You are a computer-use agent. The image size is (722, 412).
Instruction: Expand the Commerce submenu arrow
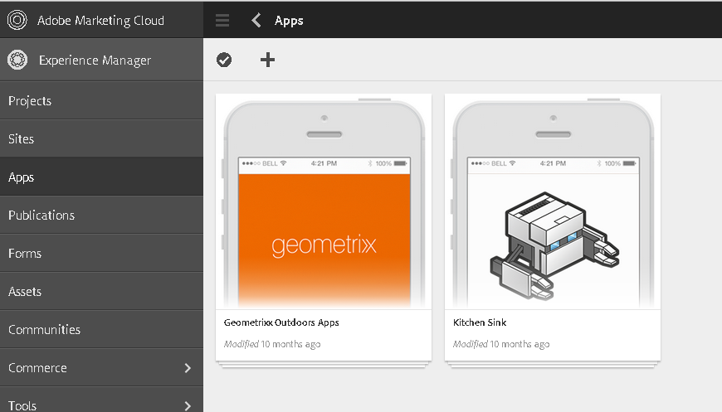[188, 368]
